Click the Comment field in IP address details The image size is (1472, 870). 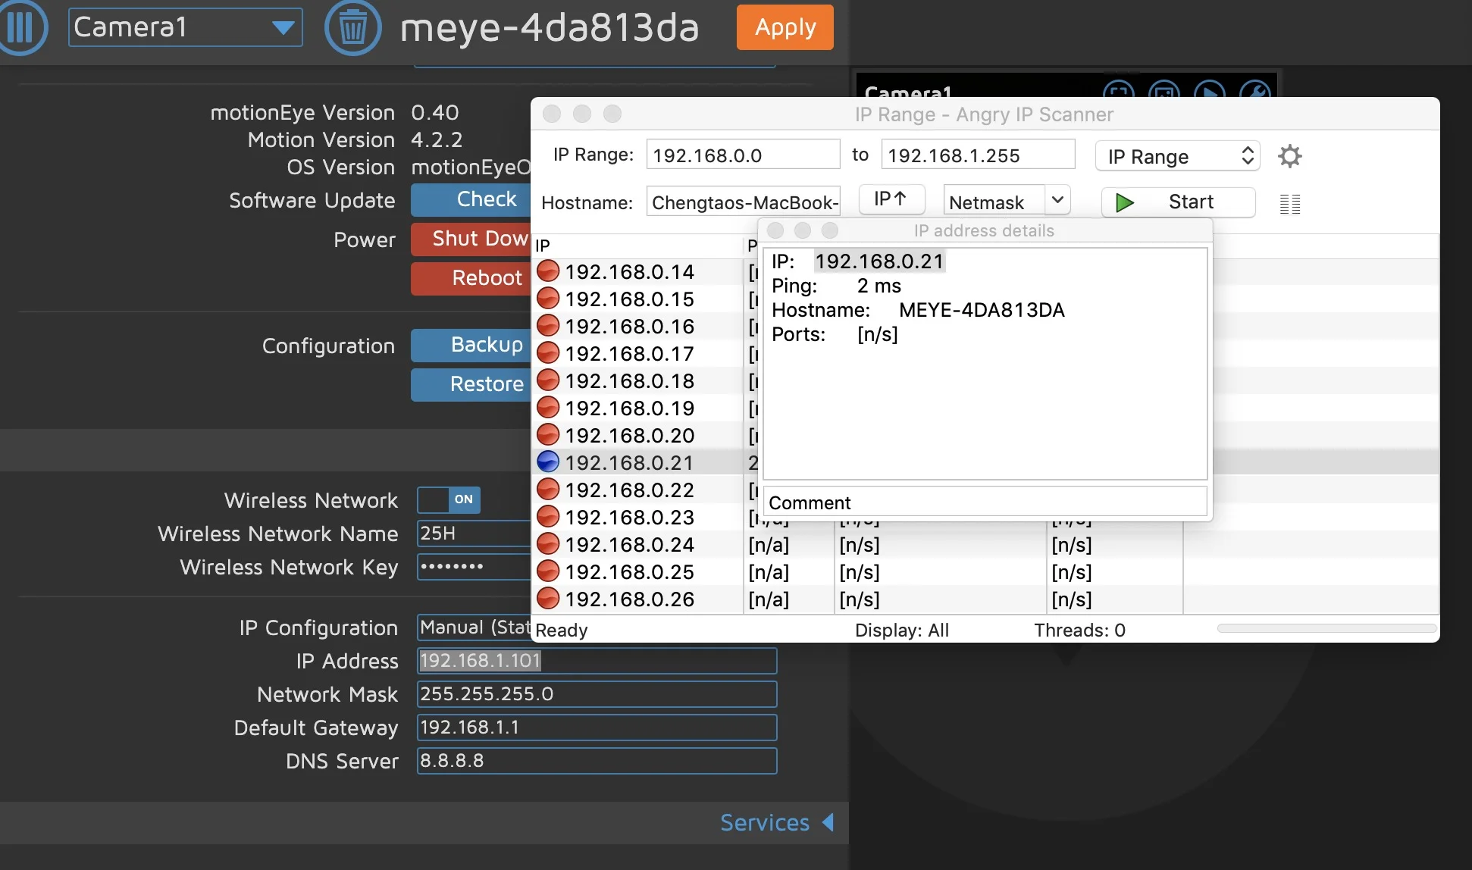pos(985,502)
